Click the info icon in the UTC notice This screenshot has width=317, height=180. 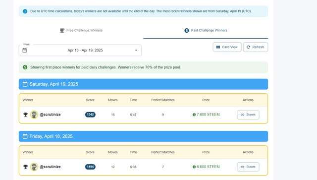click(x=25, y=11)
